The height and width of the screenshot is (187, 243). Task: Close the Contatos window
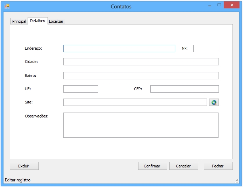pos(232,5)
